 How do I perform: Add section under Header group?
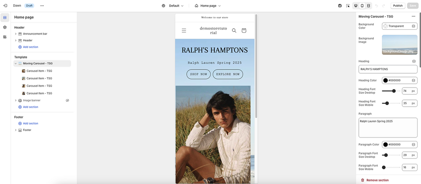tap(28, 47)
